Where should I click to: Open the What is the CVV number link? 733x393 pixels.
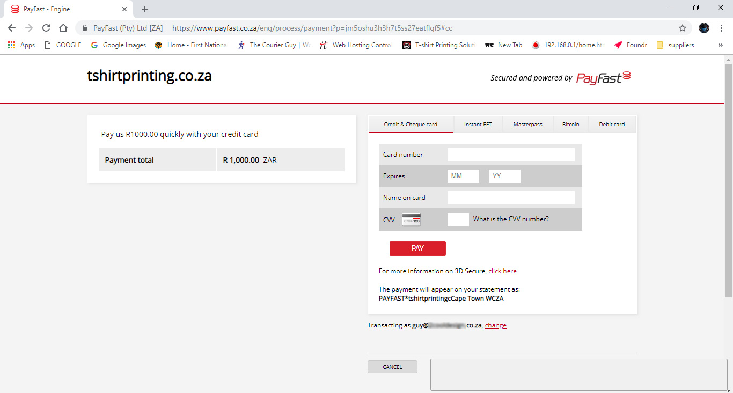[x=511, y=219]
